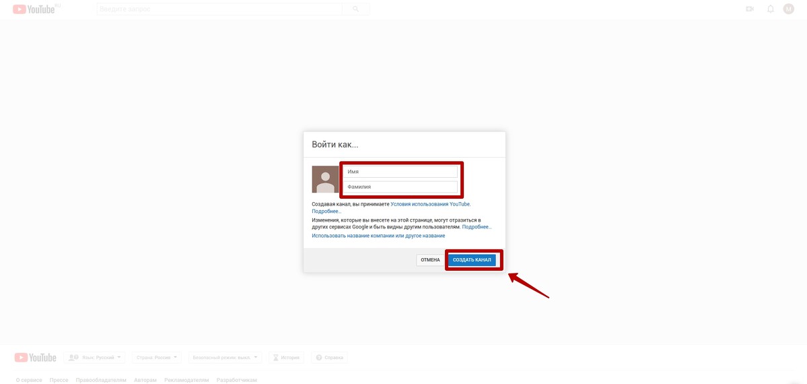Image resolution: width=807 pixels, height=384 pixels.
Task: Click the profile picture placeholder in dialog
Action: pyautogui.click(x=325, y=179)
